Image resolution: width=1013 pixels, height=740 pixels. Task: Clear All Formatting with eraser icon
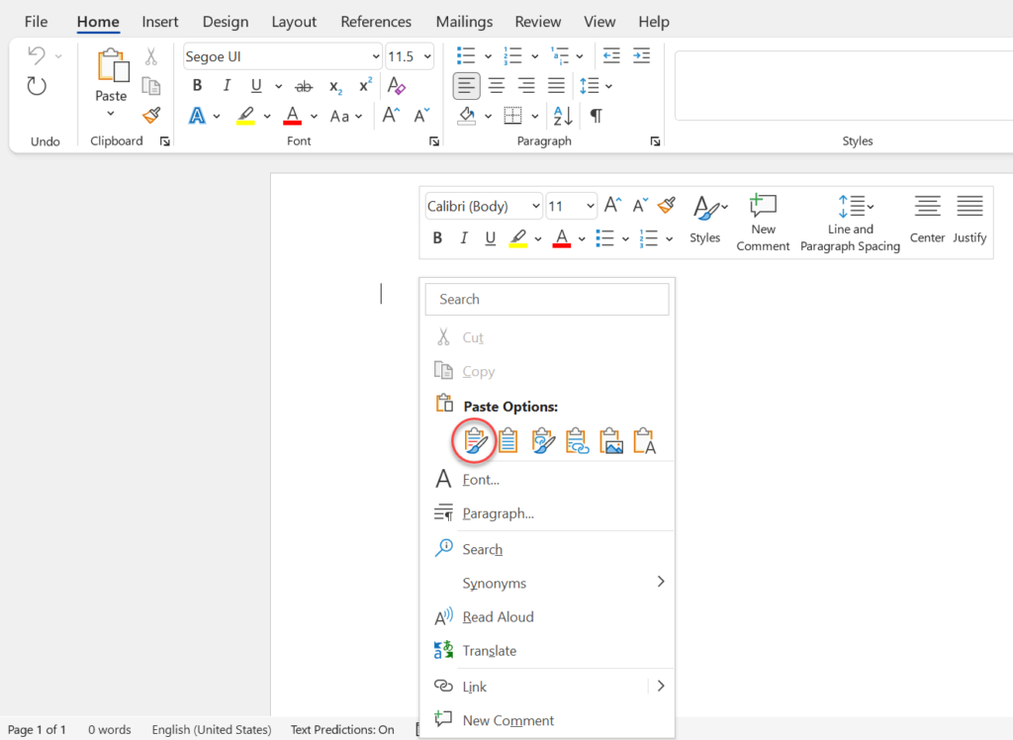coord(396,85)
